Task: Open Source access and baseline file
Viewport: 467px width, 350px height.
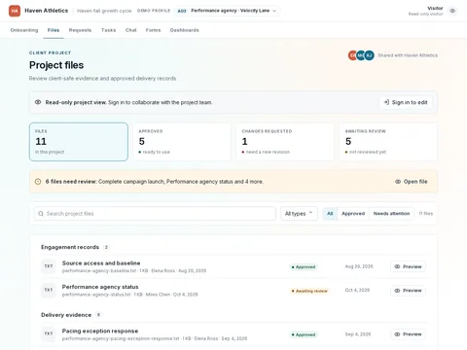Action: click(101, 263)
